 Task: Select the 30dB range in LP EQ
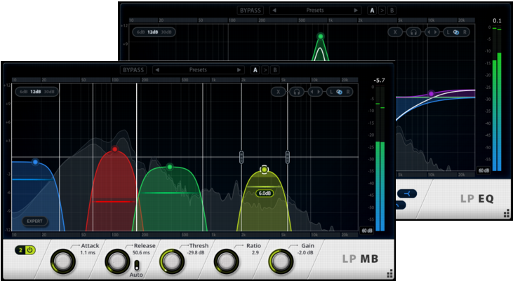click(166, 32)
